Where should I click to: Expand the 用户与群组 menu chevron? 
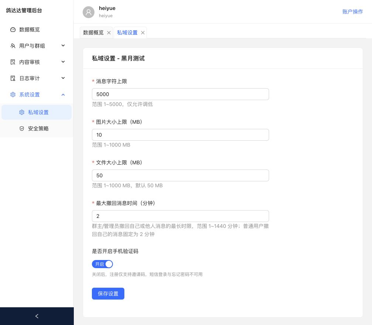63,45
